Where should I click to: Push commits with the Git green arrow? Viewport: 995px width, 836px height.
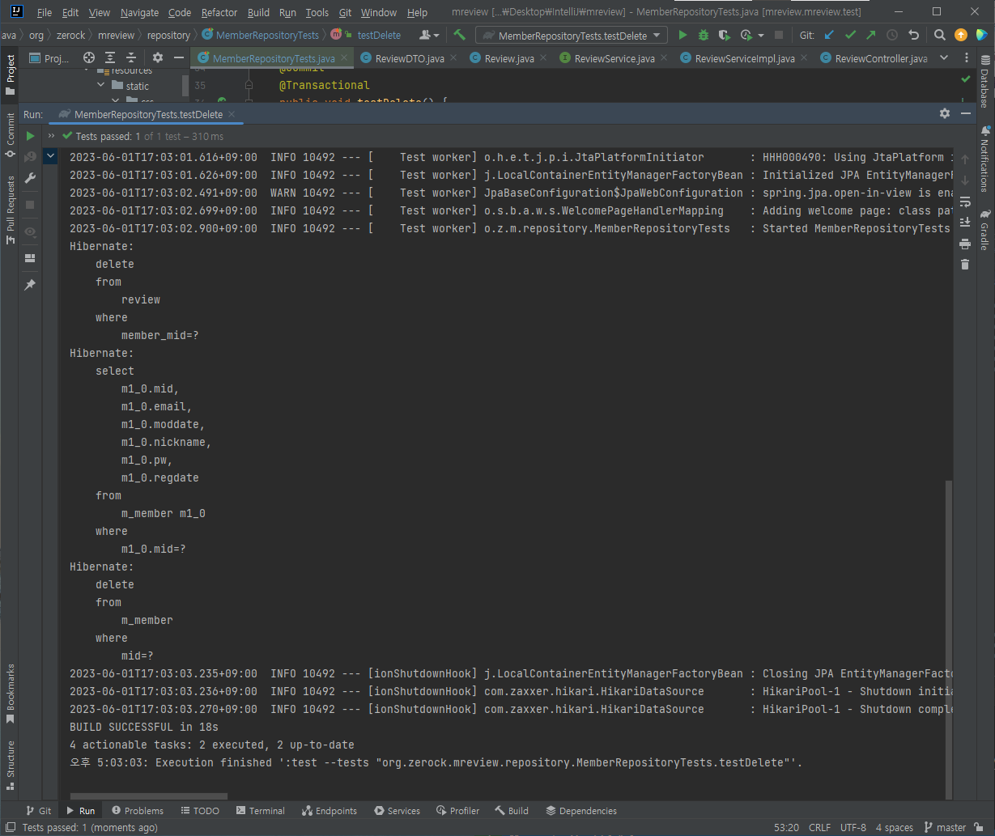click(871, 36)
